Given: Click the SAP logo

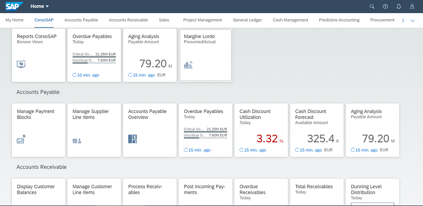Looking at the screenshot, I should tap(15, 6).
